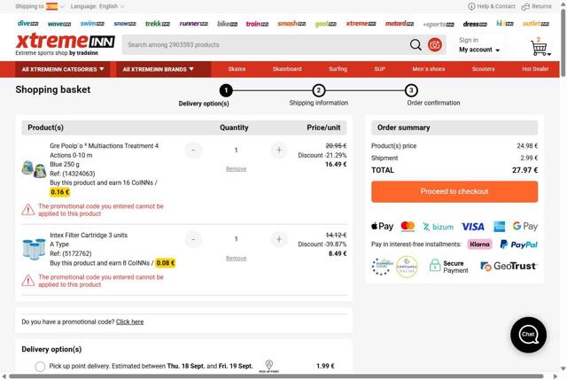
Task: Open Gre Poolp'o product thumbnail
Action: (x=34, y=169)
